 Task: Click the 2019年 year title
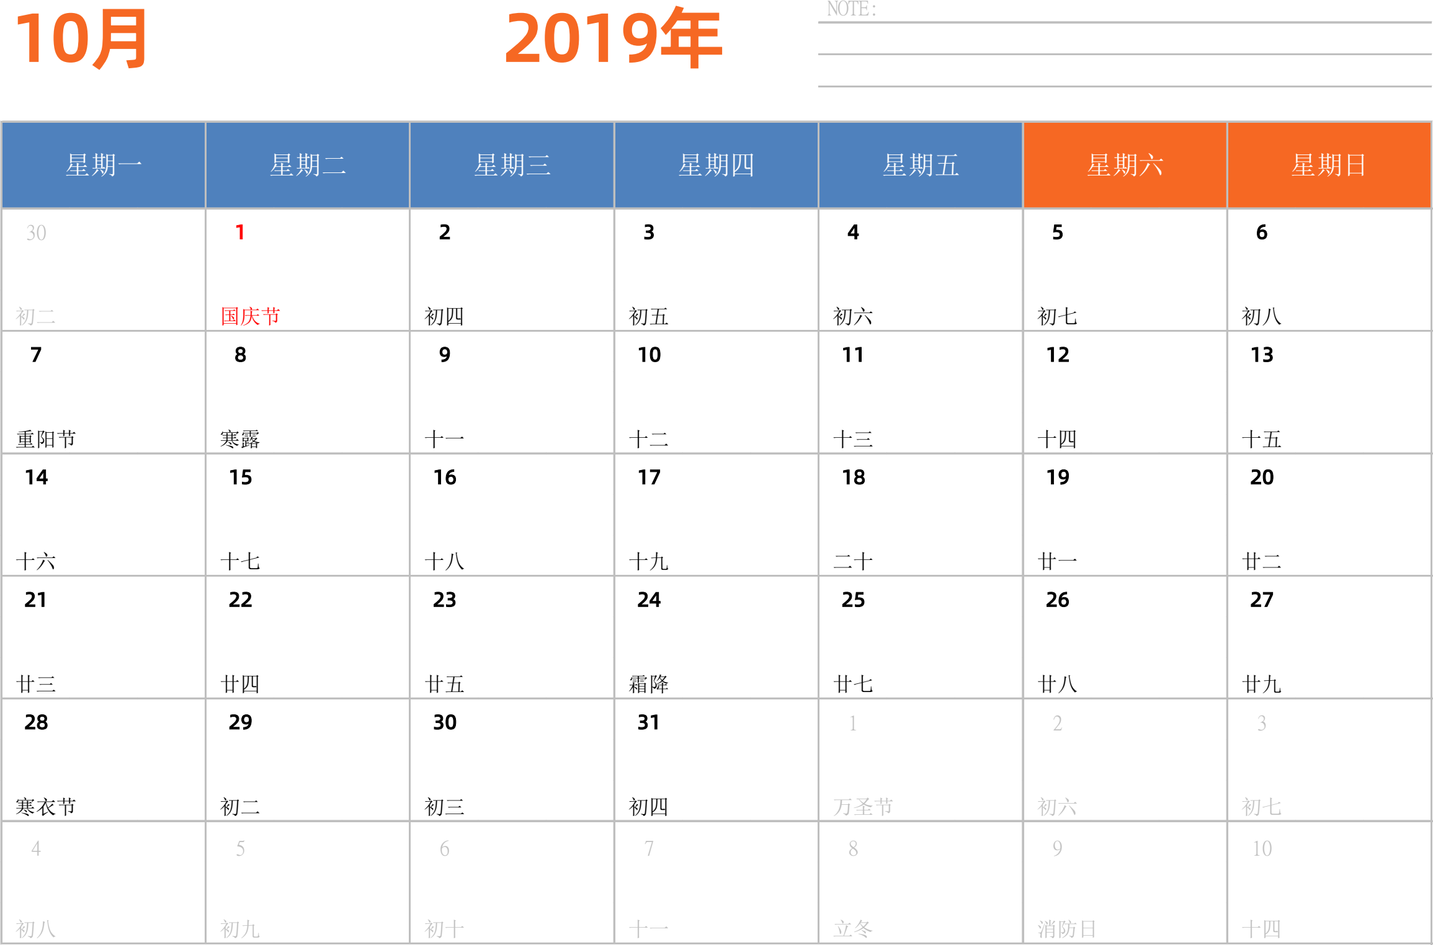(613, 38)
